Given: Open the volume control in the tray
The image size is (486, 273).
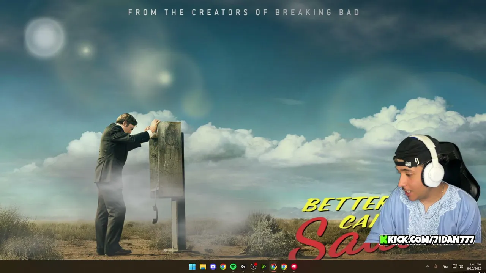Looking at the screenshot, I should 461,267.
